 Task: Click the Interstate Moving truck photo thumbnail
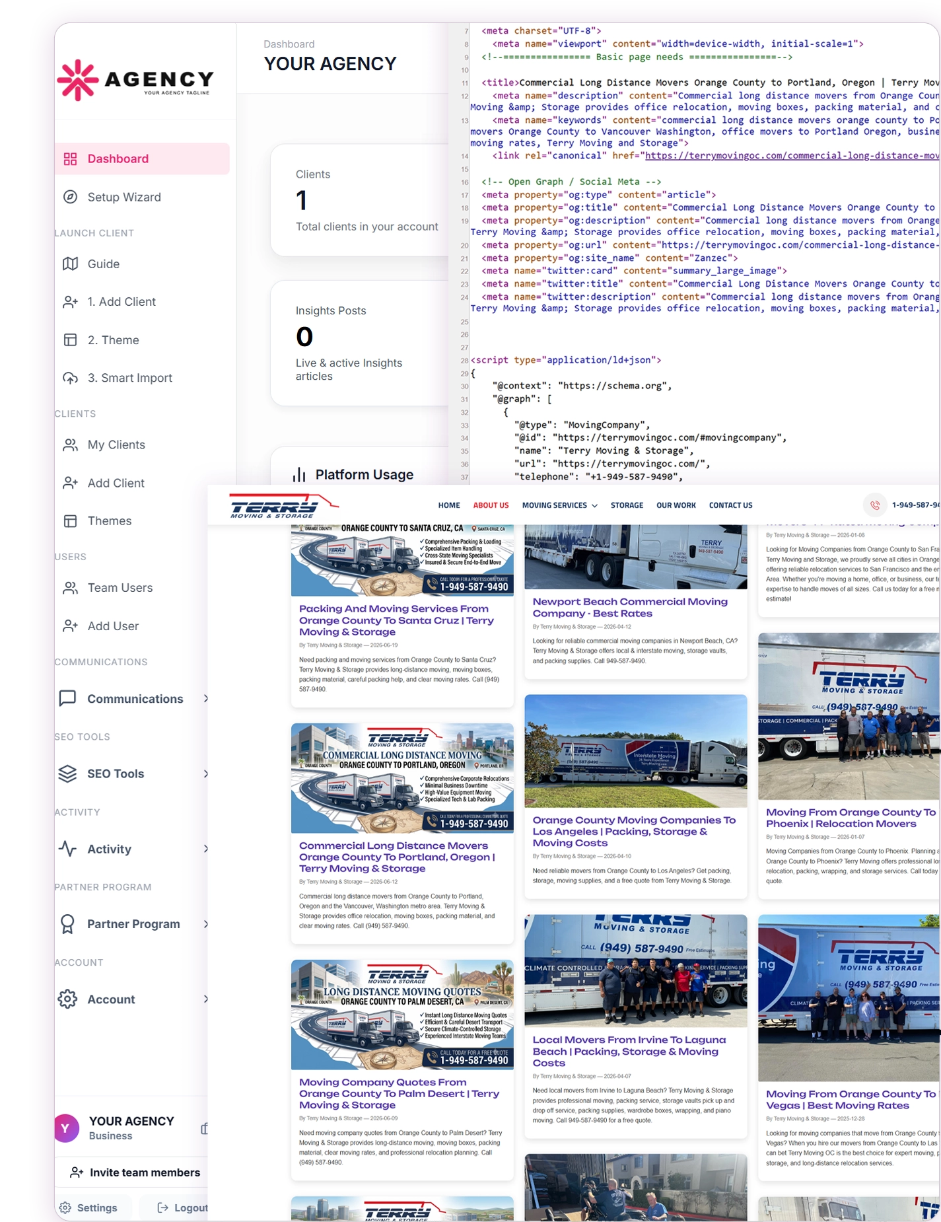[636, 751]
